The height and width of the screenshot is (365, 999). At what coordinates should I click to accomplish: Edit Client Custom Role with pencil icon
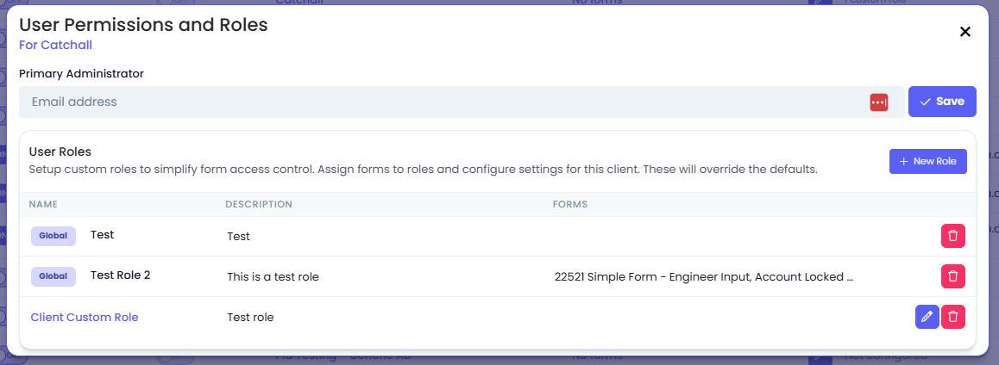pyautogui.click(x=927, y=317)
